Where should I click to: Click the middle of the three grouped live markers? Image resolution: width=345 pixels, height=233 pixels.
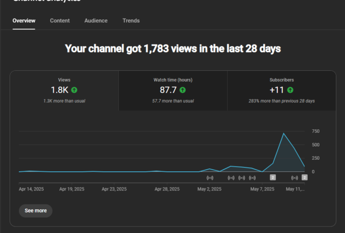(242, 178)
